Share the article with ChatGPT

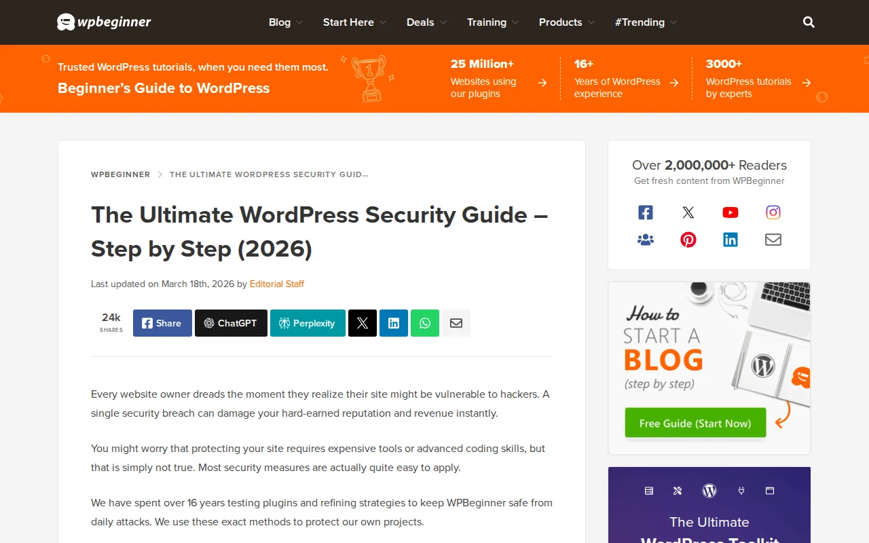coord(231,323)
